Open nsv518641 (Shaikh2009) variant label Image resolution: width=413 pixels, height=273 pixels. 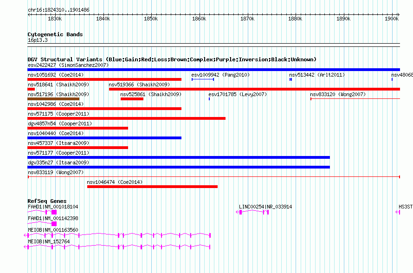58,84
